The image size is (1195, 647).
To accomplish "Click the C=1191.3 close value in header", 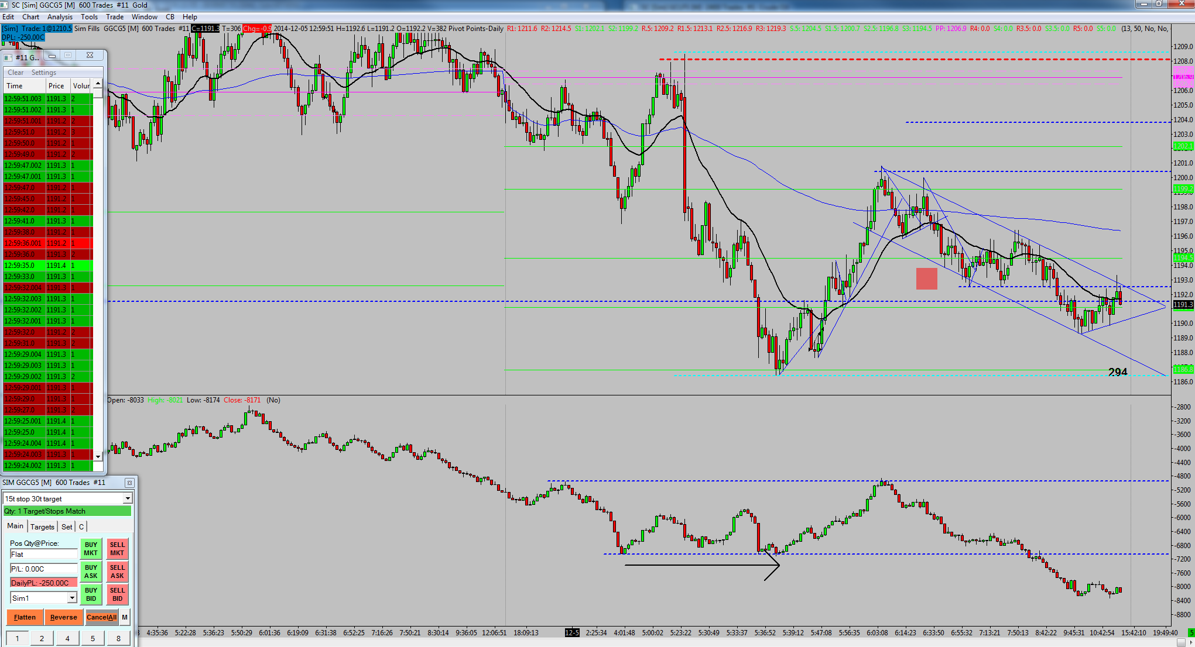I will click(x=206, y=29).
